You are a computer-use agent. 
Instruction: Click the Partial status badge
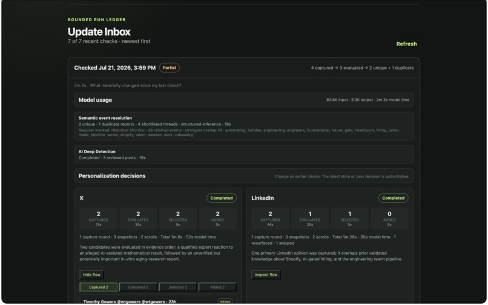(x=170, y=68)
